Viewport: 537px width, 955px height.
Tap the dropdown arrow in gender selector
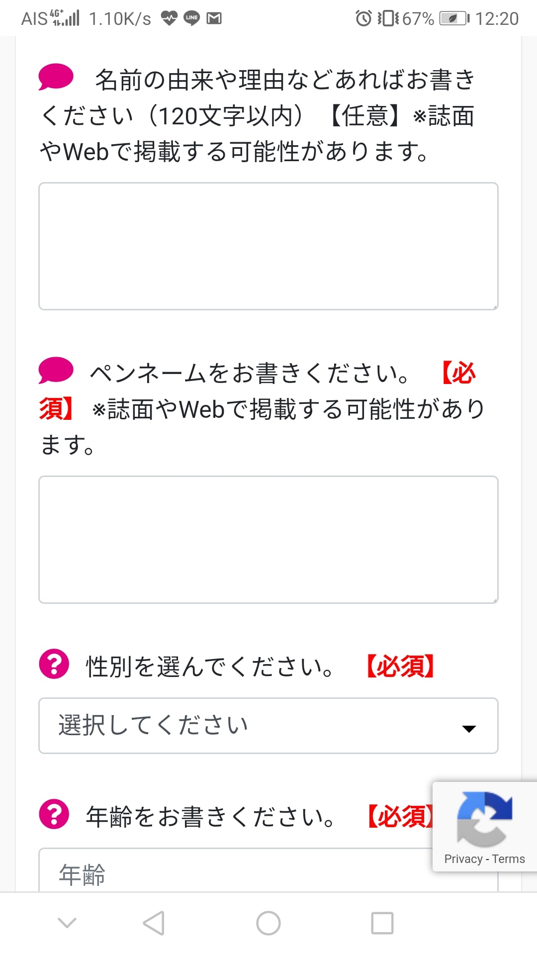[469, 729]
